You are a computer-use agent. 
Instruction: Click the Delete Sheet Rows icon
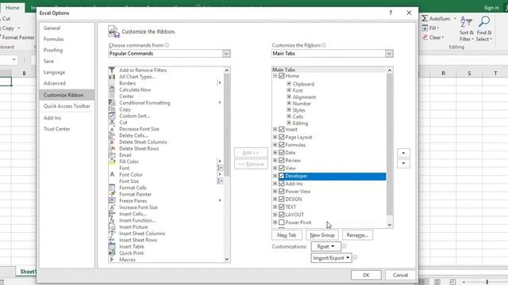(112, 149)
